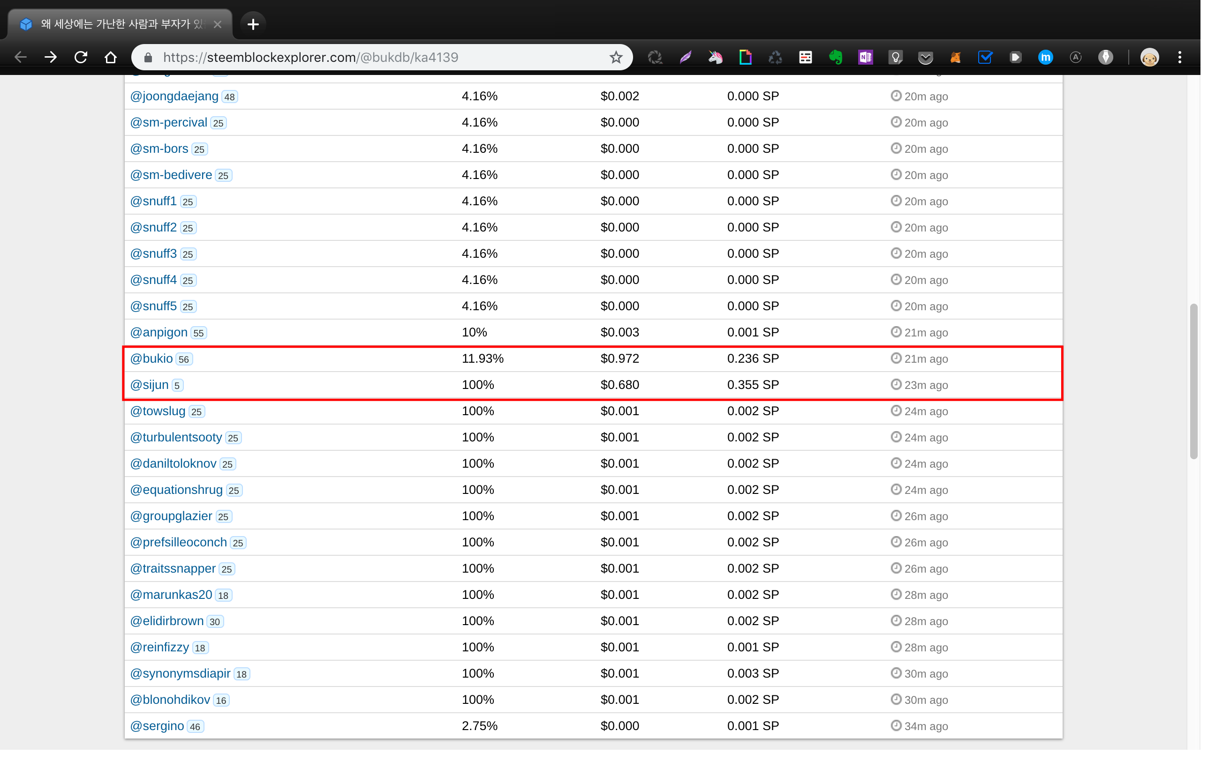Open the OneNote clipper extension

click(x=866, y=57)
